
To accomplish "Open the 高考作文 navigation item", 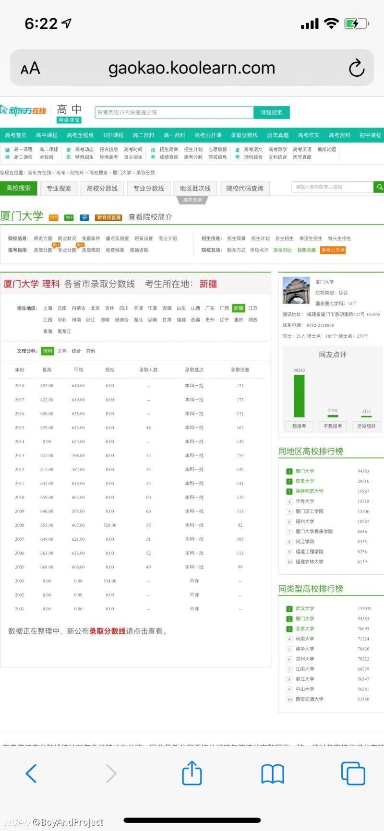I will (309, 135).
